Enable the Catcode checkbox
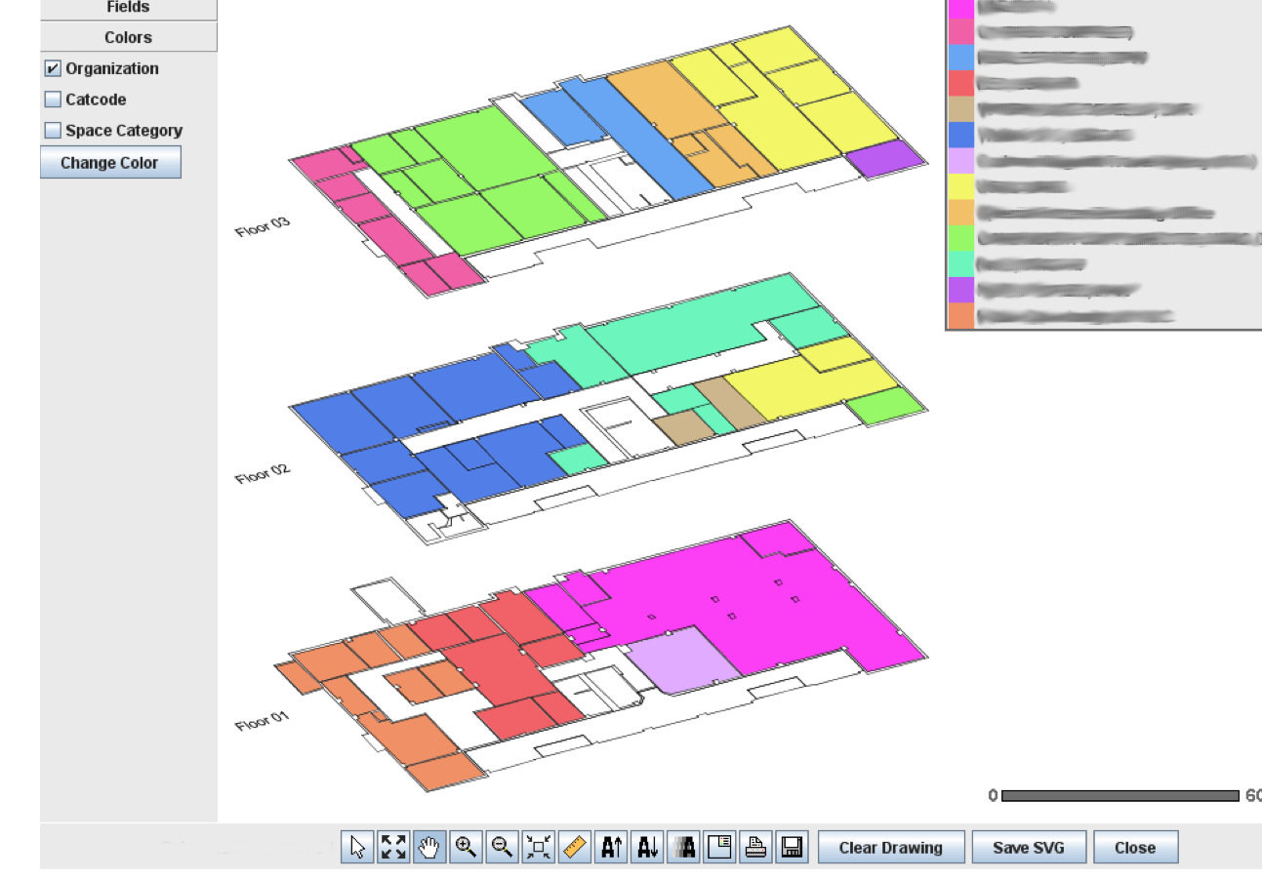The image size is (1262, 880). [53, 100]
